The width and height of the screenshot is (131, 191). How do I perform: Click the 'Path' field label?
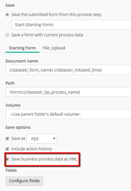10,83
